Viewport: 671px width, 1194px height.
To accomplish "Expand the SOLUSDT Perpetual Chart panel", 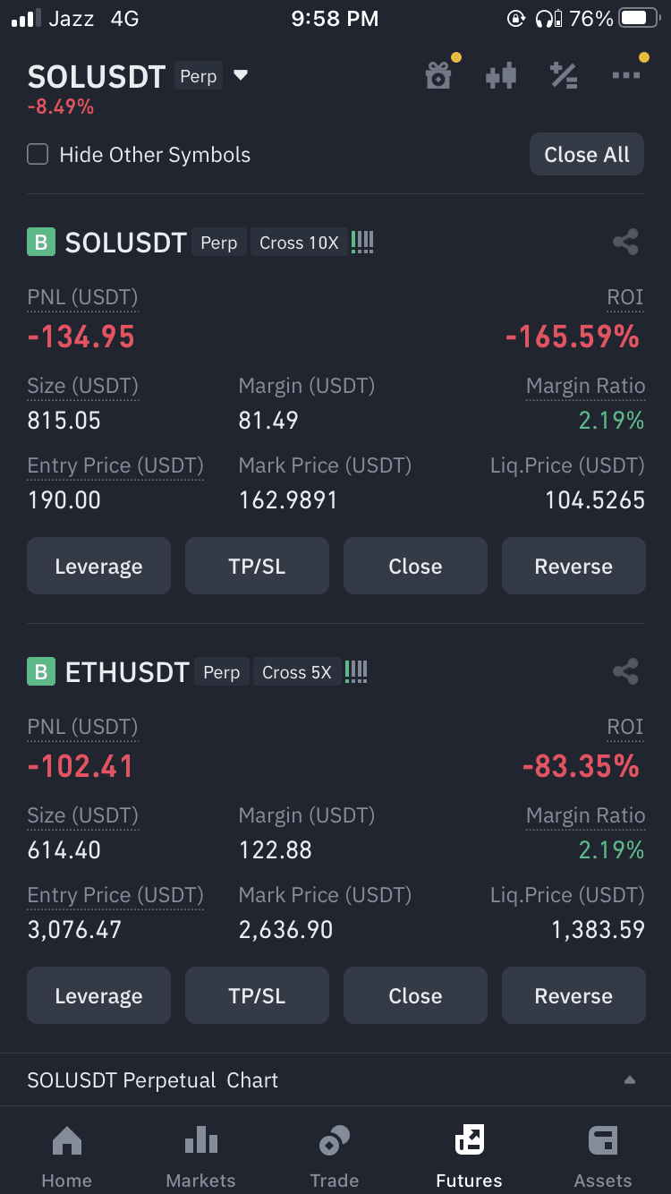I will [x=630, y=1080].
